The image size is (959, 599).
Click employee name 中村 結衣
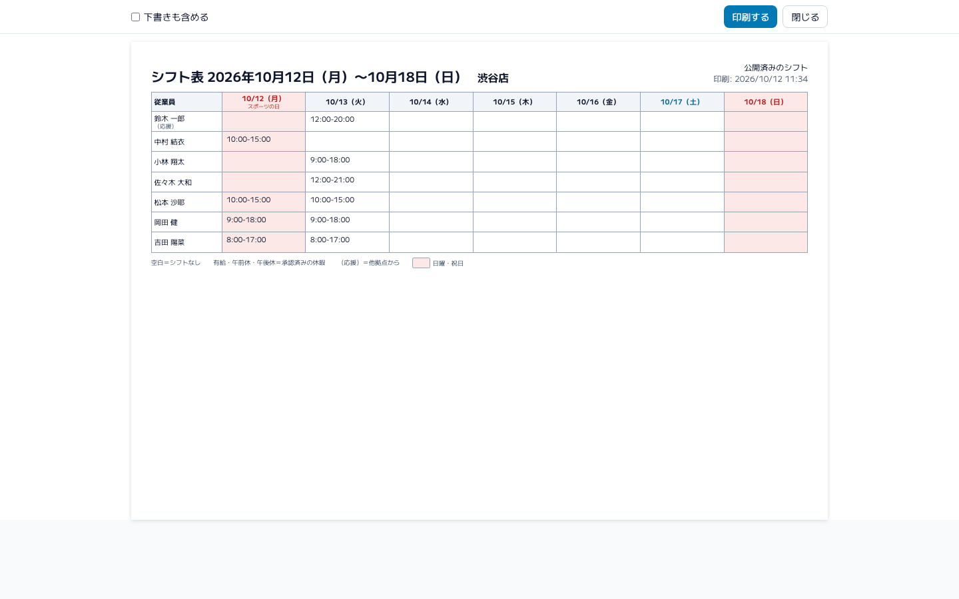pos(169,142)
